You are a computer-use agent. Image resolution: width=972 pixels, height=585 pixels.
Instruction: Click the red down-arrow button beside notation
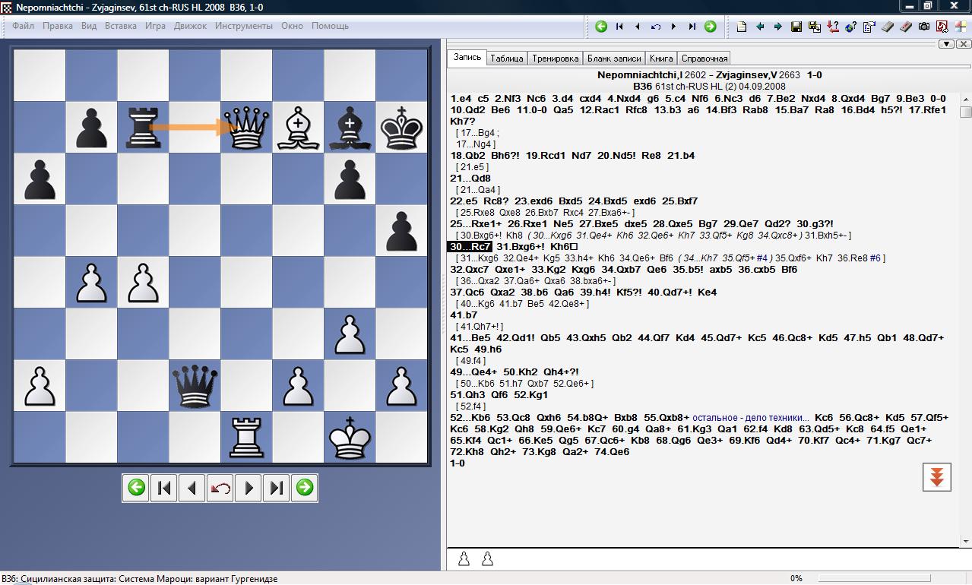pos(936,477)
